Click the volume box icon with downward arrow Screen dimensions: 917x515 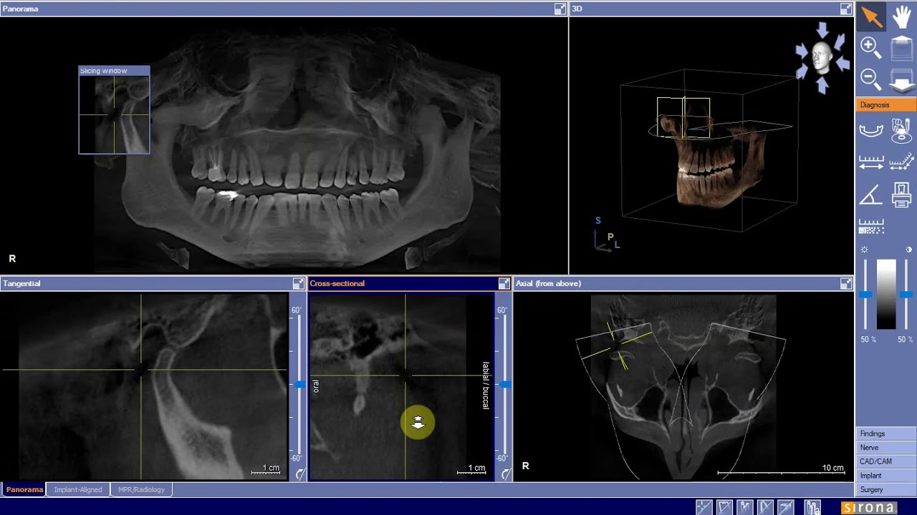902,79
